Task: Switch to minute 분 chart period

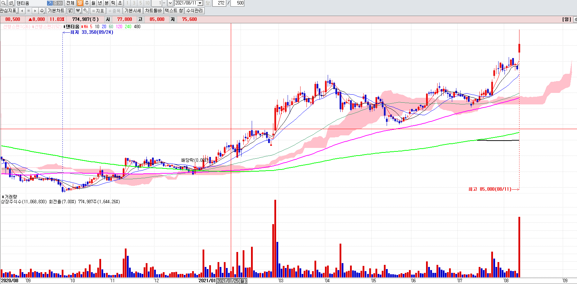Action: [107, 3]
